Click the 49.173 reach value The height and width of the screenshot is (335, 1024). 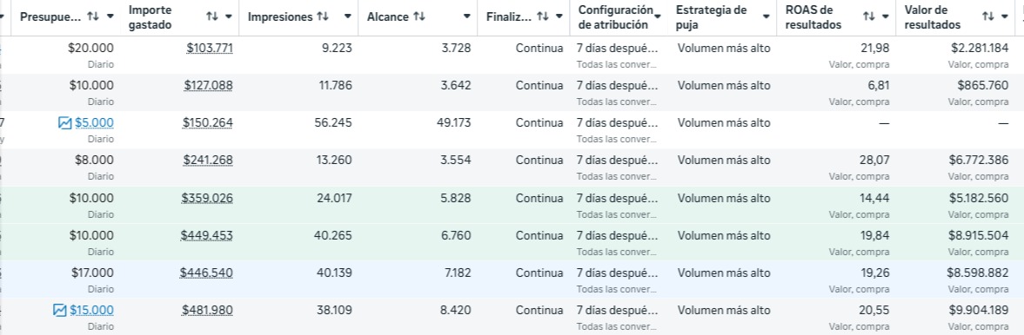[x=453, y=122]
